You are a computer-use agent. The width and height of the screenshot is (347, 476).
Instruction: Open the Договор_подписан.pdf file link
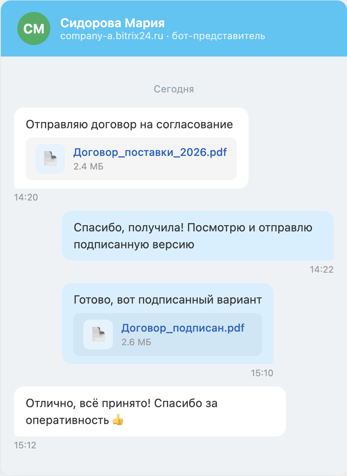point(183,328)
